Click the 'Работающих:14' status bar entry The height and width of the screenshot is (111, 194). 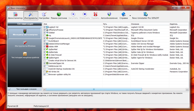coord(41,106)
